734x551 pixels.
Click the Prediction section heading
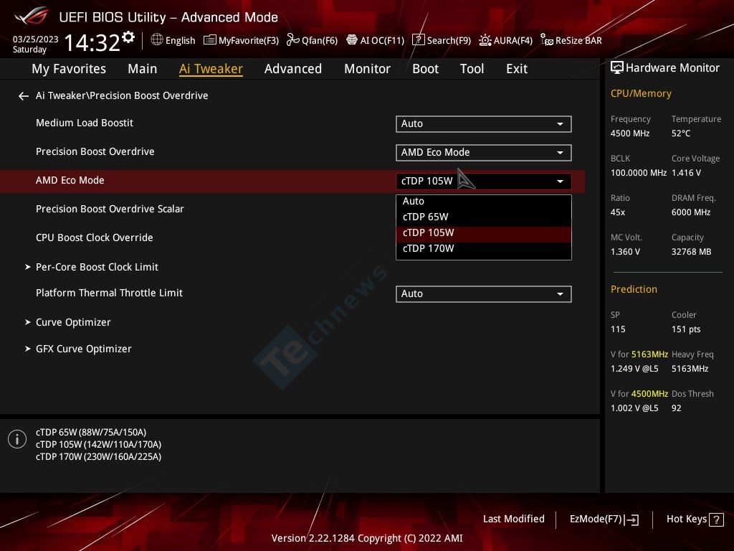coord(634,290)
